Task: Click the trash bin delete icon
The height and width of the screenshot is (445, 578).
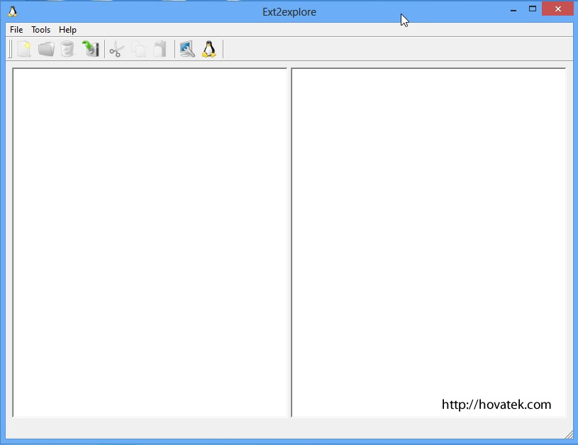Action: pos(67,49)
